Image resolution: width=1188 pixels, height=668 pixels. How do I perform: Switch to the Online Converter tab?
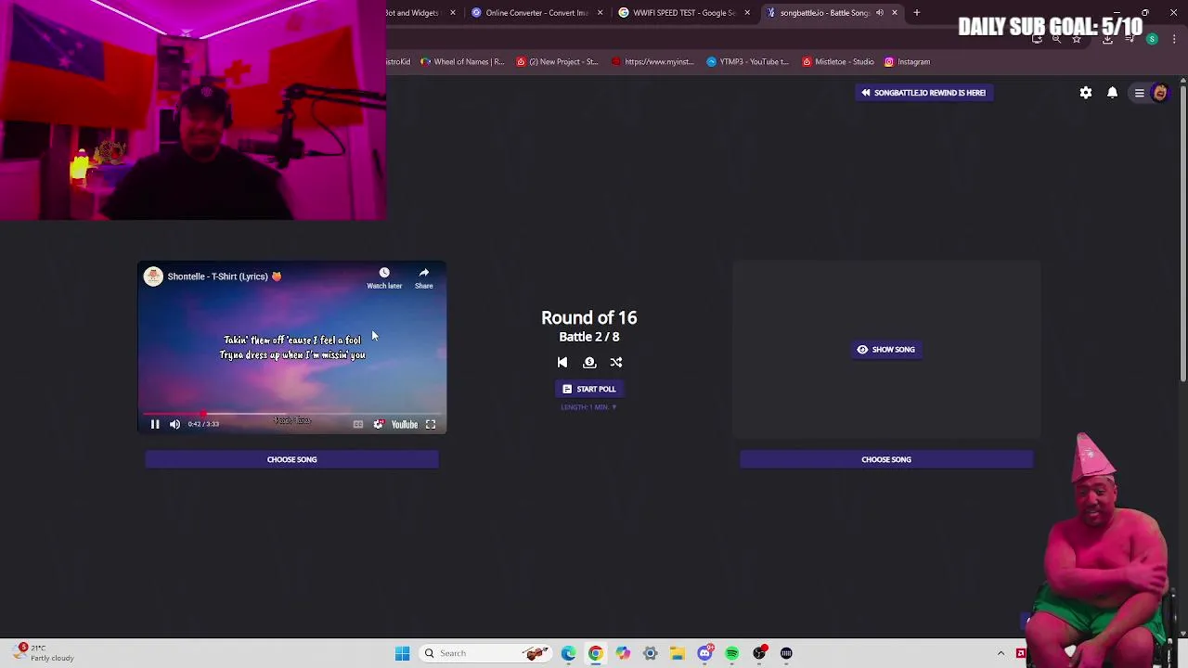pos(530,13)
